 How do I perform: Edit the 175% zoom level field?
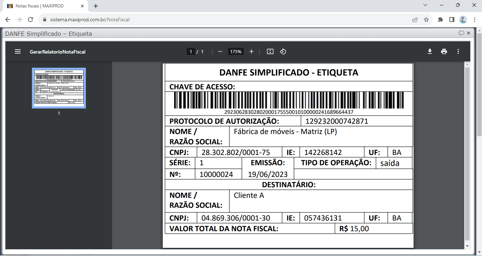point(236,52)
